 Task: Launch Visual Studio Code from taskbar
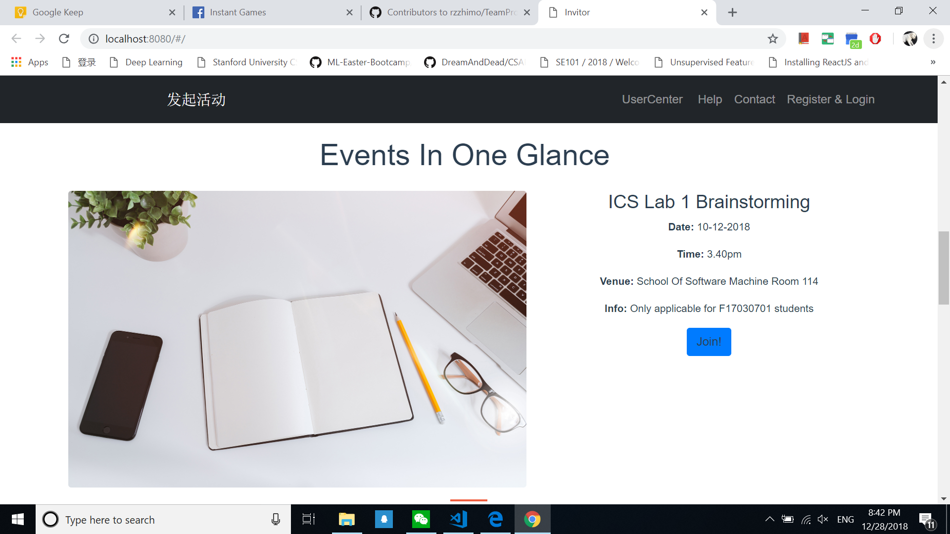pyautogui.click(x=458, y=519)
